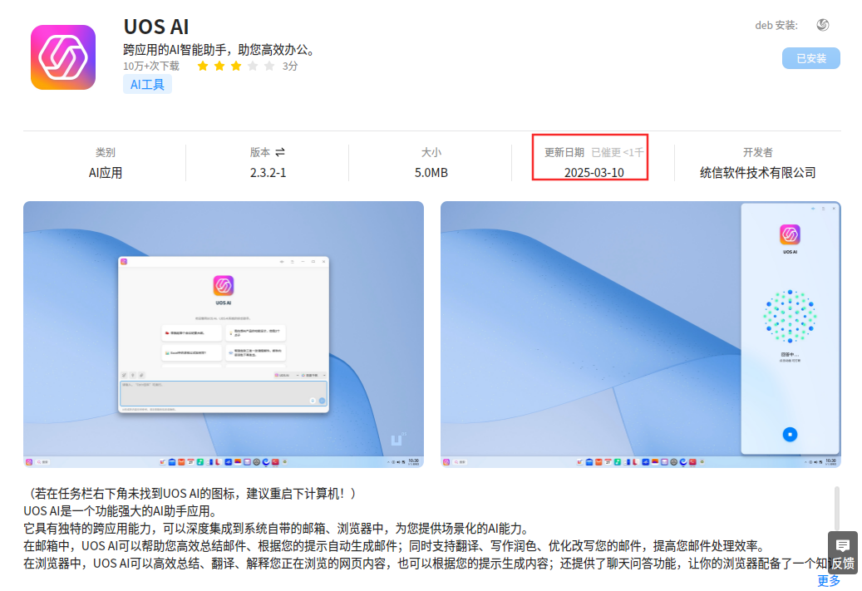
Task: Click the 已安装 button
Action: (x=810, y=58)
